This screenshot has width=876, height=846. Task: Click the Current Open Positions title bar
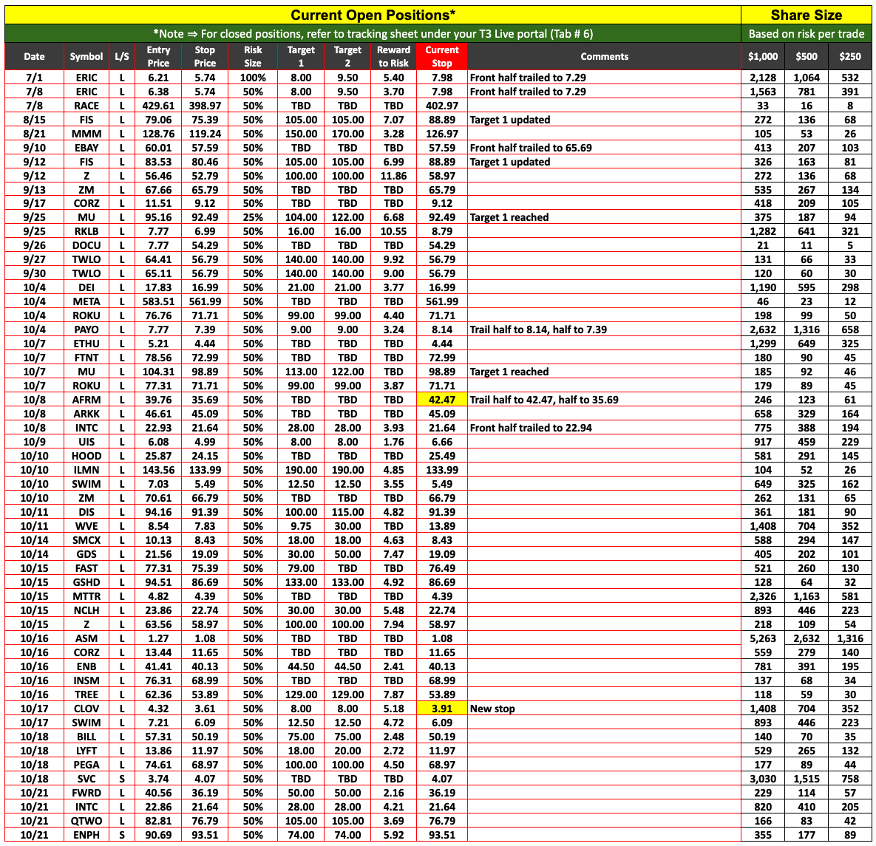[373, 15]
